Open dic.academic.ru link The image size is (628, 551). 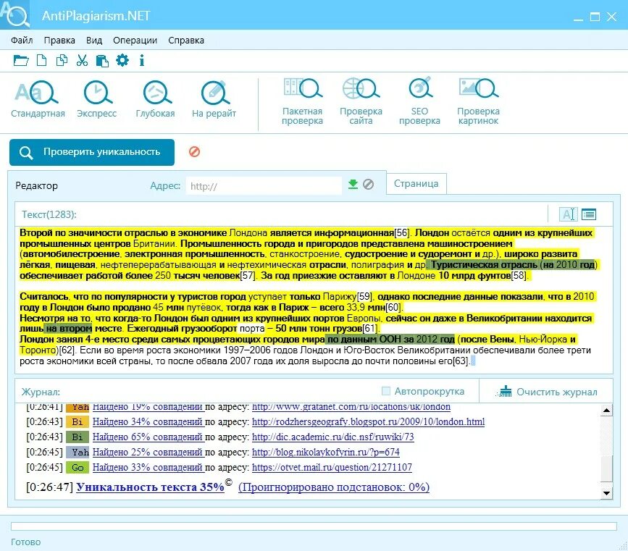[x=332, y=437]
